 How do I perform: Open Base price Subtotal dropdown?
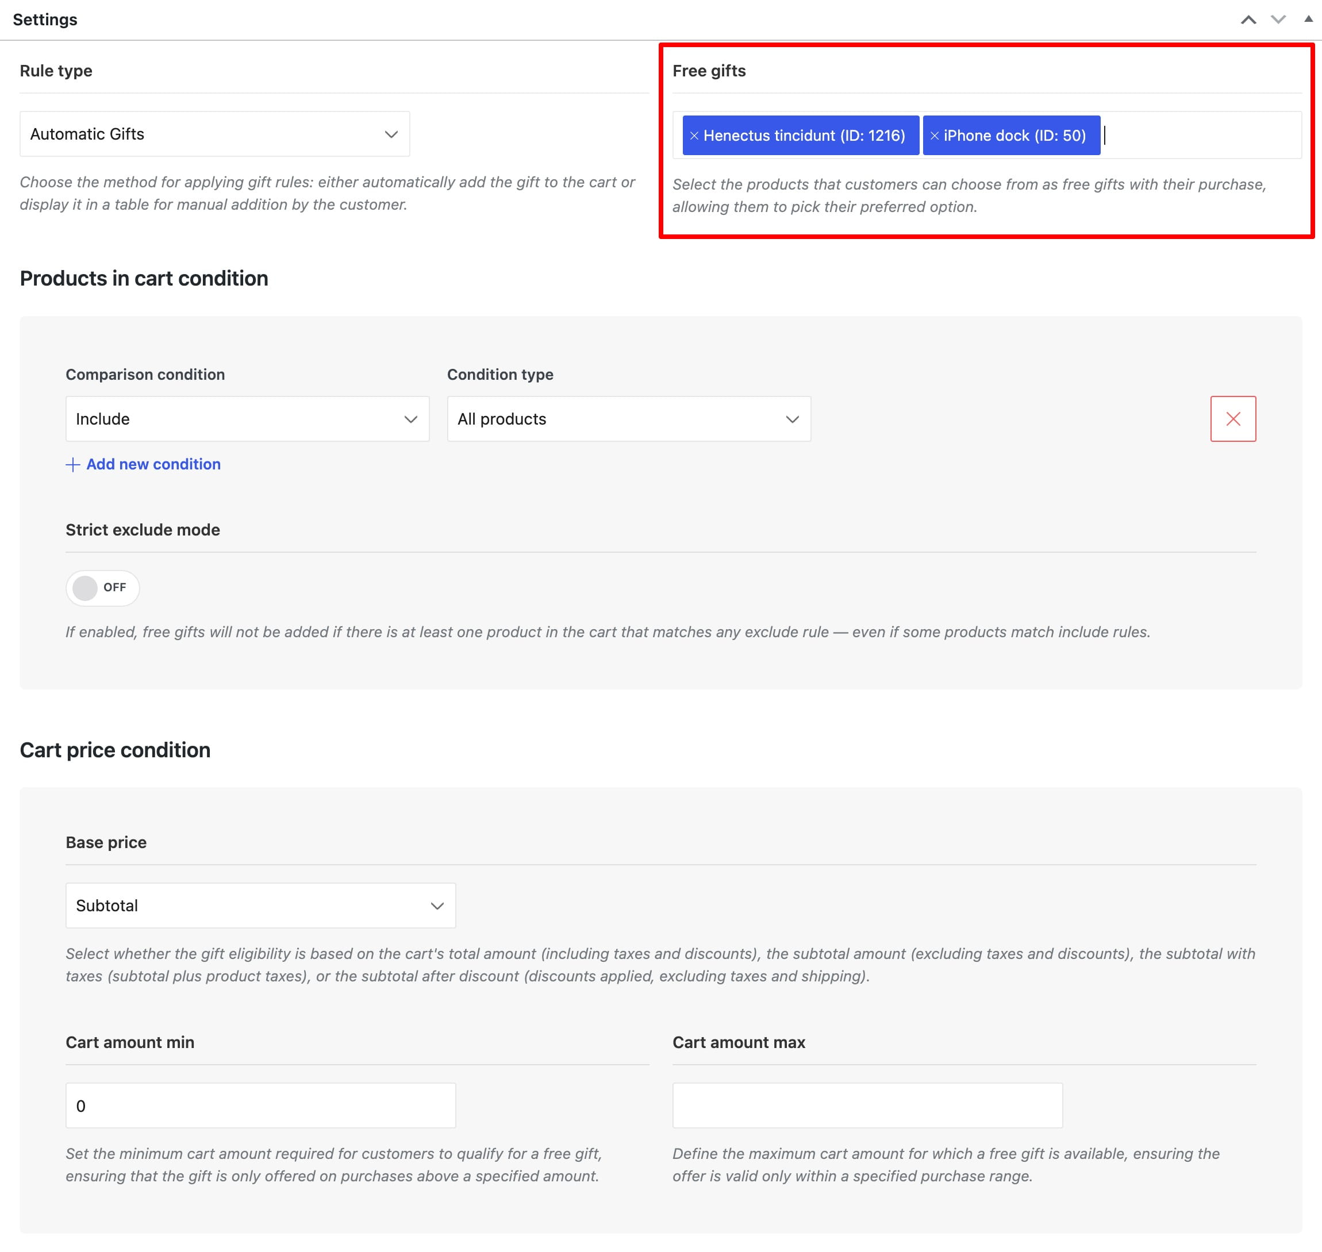(260, 905)
